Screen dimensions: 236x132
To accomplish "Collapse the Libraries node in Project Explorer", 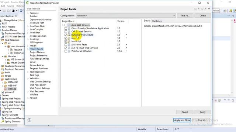I will (3, 56).
